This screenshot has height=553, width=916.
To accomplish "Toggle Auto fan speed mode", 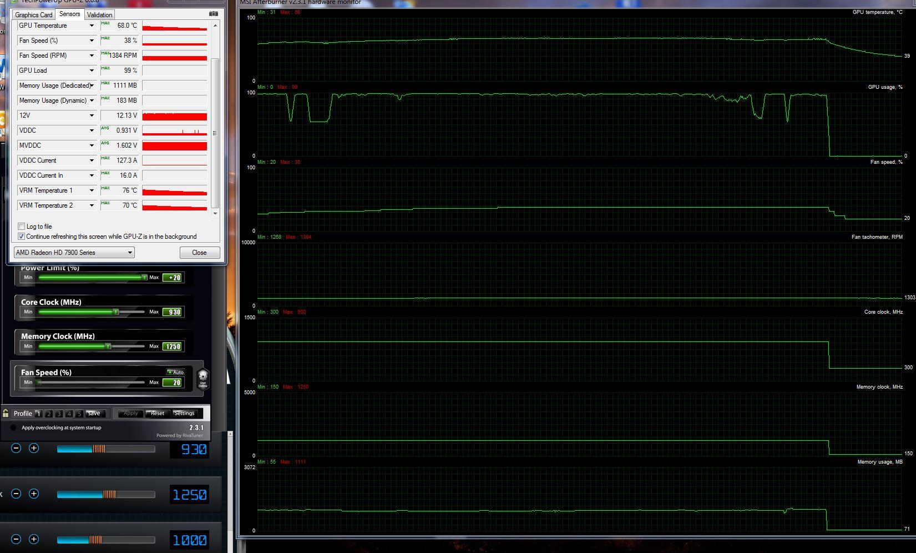I will [175, 372].
